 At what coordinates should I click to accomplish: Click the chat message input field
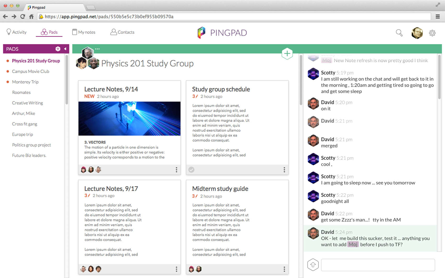tap(378, 265)
